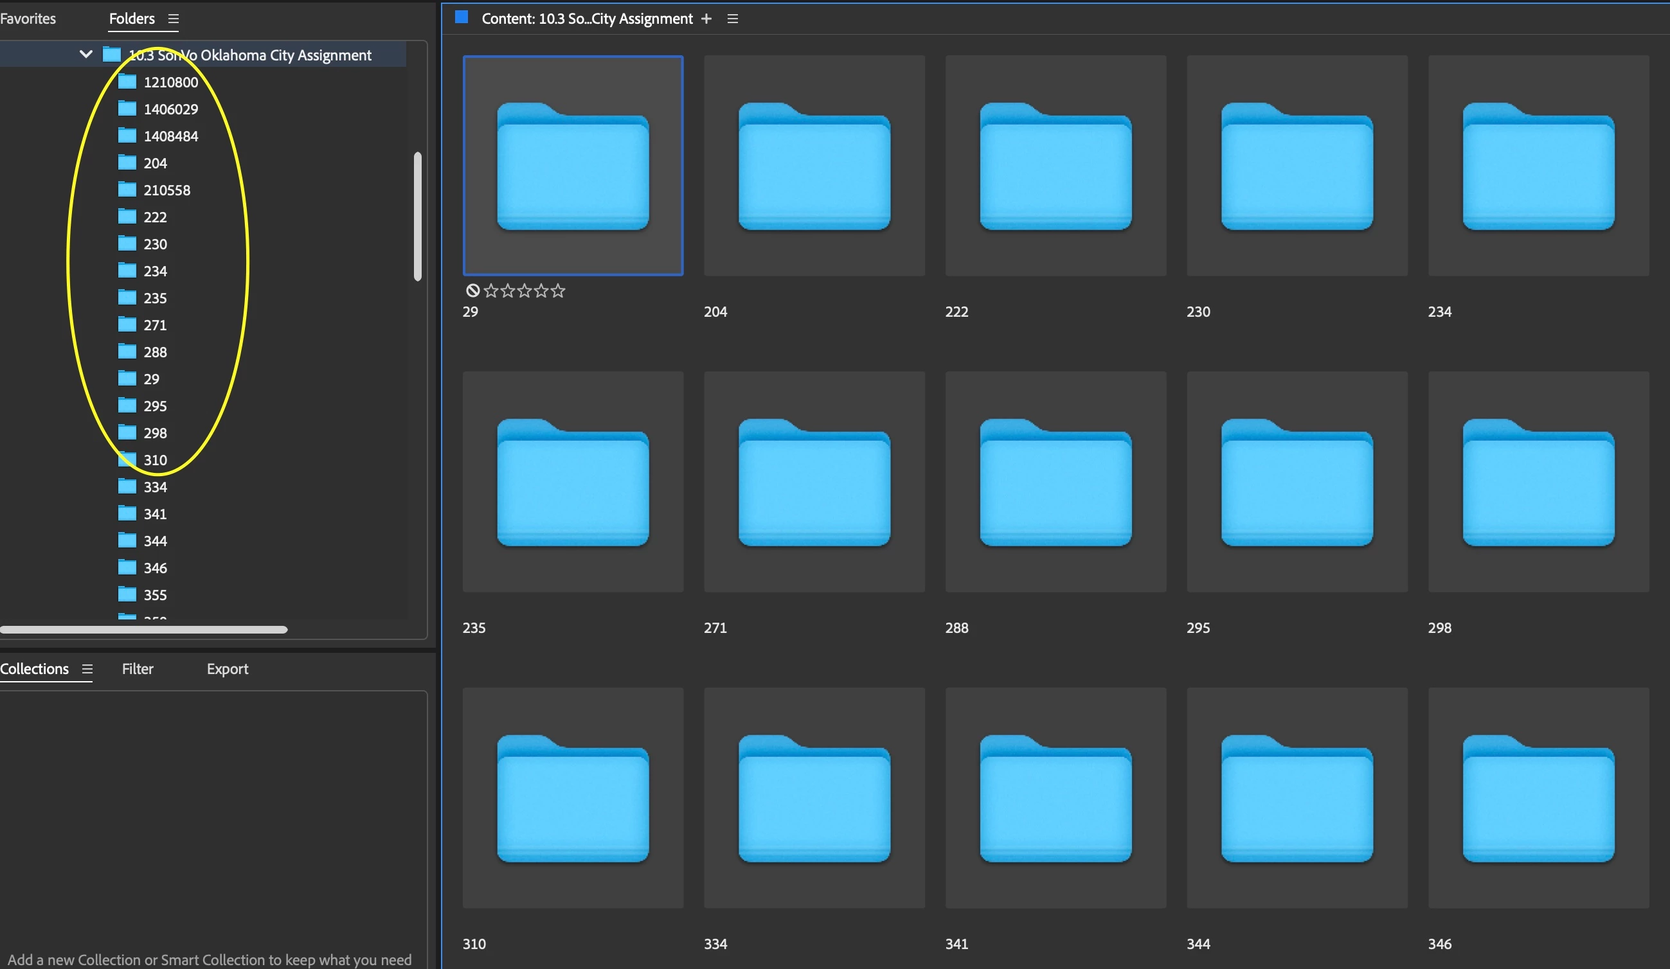The width and height of the screenshot is (1670, 969).
Task: Click the blue square Content panel icon
Action: pyautogui.click(x=462, y=17)
